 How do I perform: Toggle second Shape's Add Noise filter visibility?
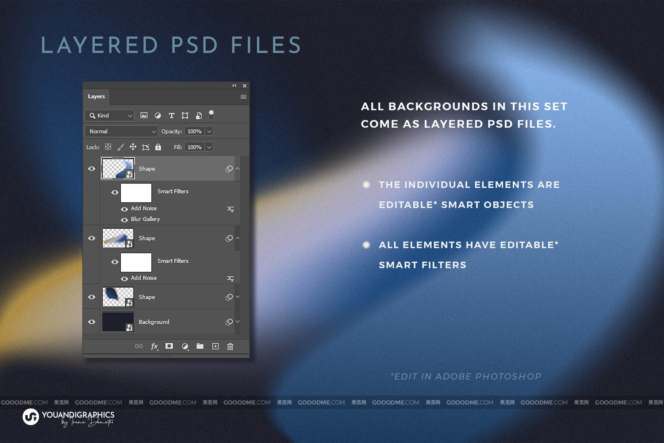coord(124,278)
